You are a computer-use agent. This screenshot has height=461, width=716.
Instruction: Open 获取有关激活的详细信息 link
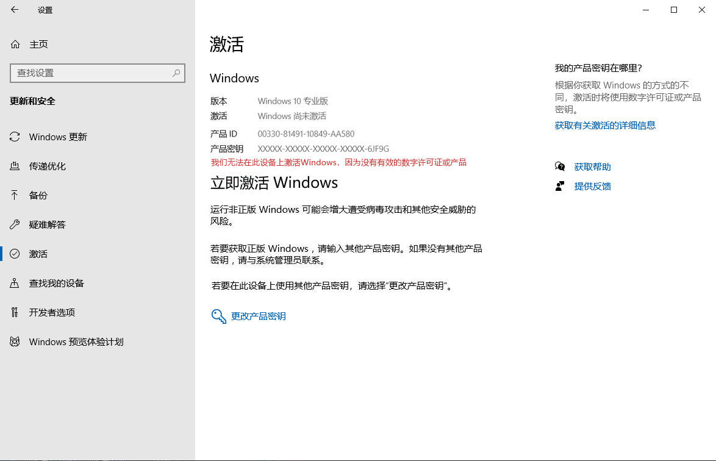point(605,125)
